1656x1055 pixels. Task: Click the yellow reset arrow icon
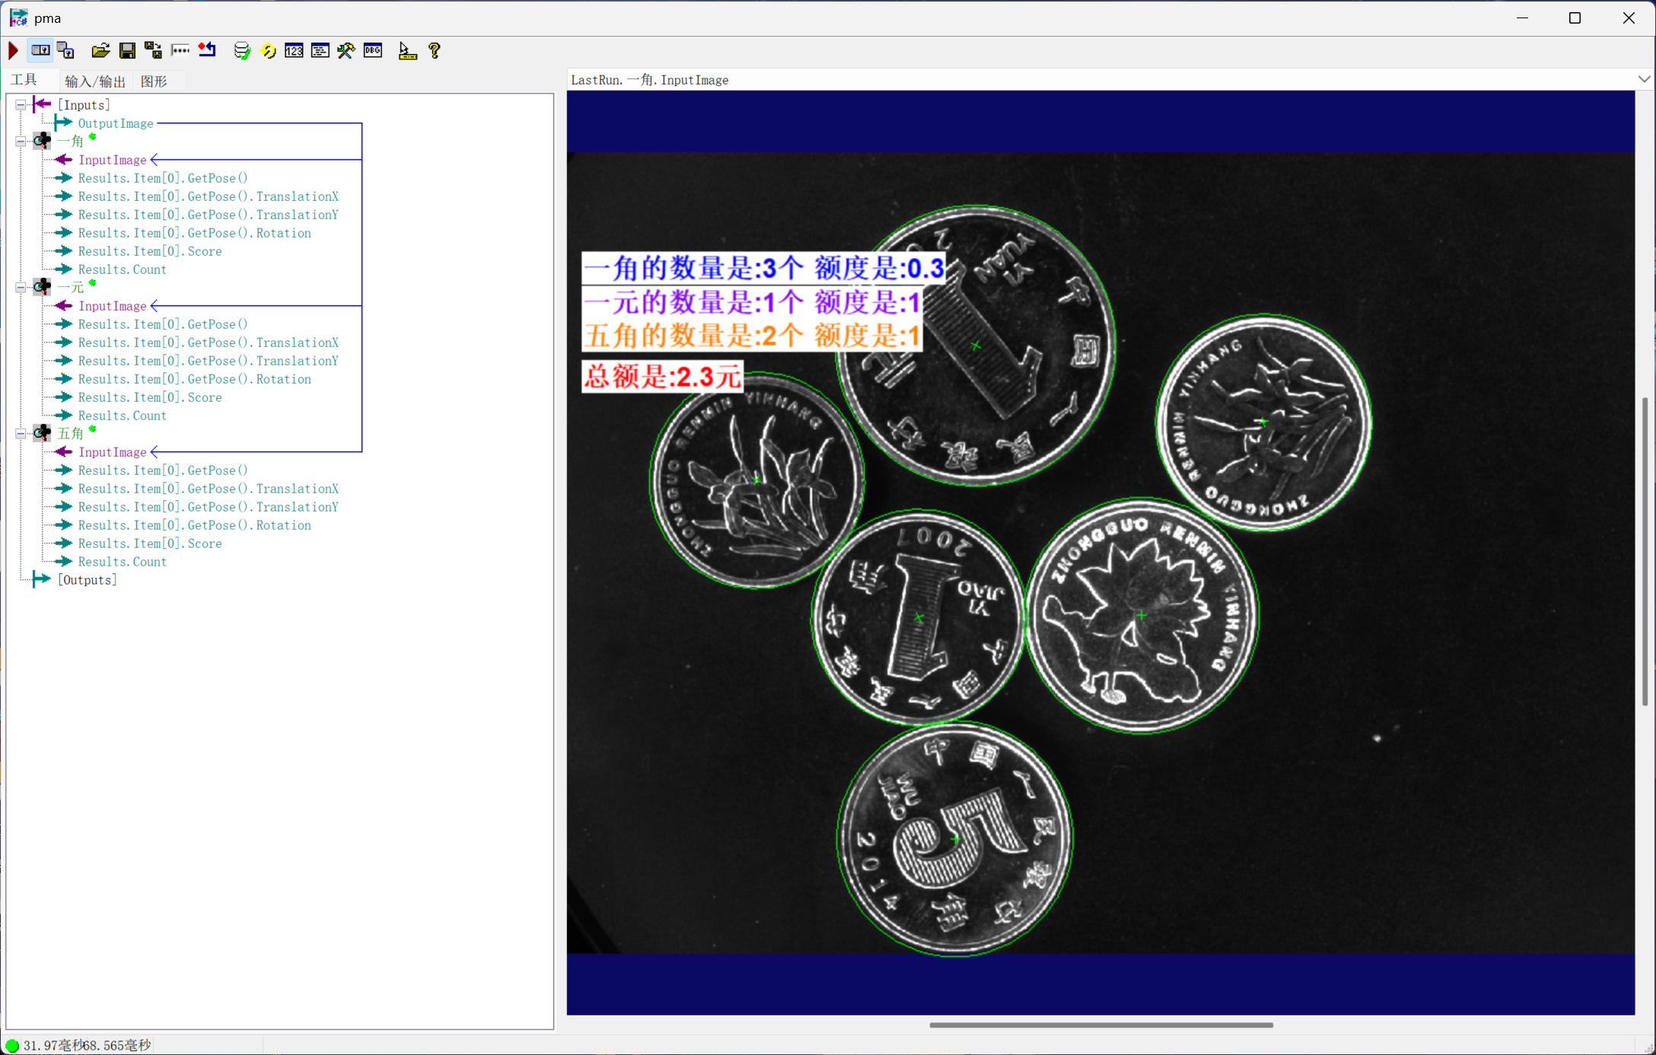coord(268,51)
